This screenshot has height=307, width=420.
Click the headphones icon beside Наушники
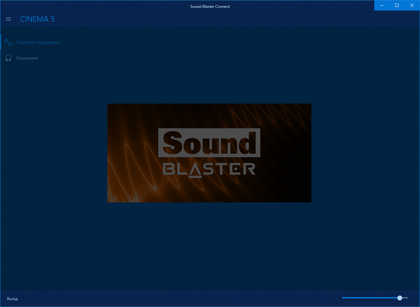(x=8, y=58)
